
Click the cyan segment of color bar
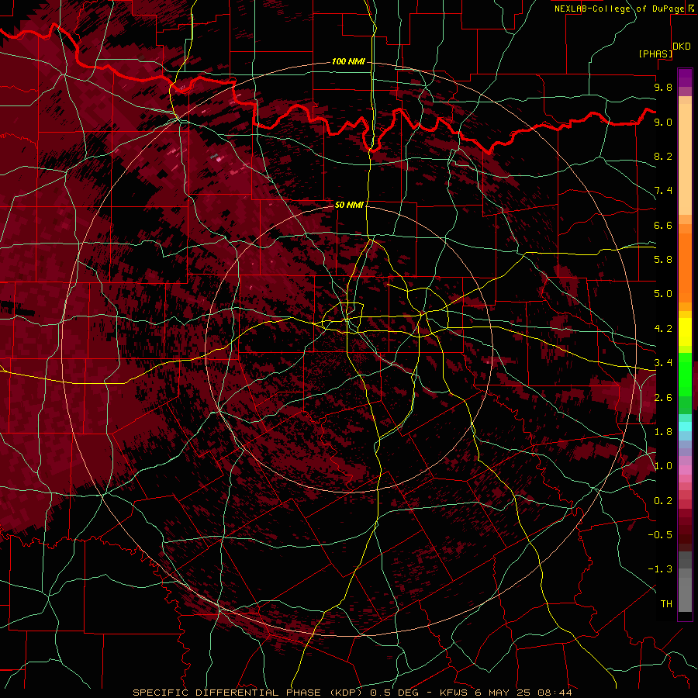pyautogui.click(x=685, y=427)
